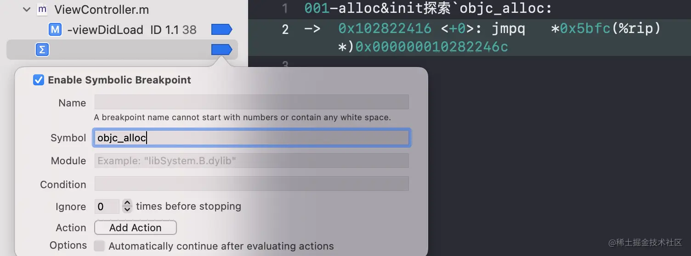Enable automatically continue after evaluating actions
691x256 pixels.
tap(99, 246)
